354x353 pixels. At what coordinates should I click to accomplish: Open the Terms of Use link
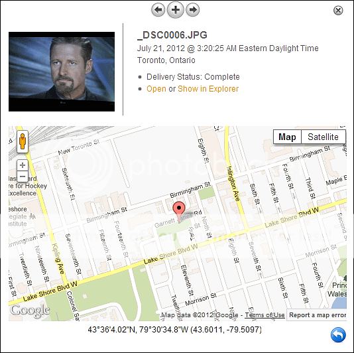[x=265, y=315]
